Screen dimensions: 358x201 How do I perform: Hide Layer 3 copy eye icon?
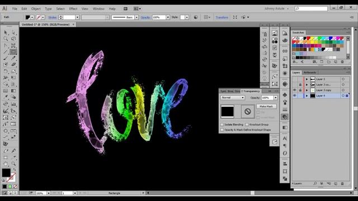[x=295, y=90]
